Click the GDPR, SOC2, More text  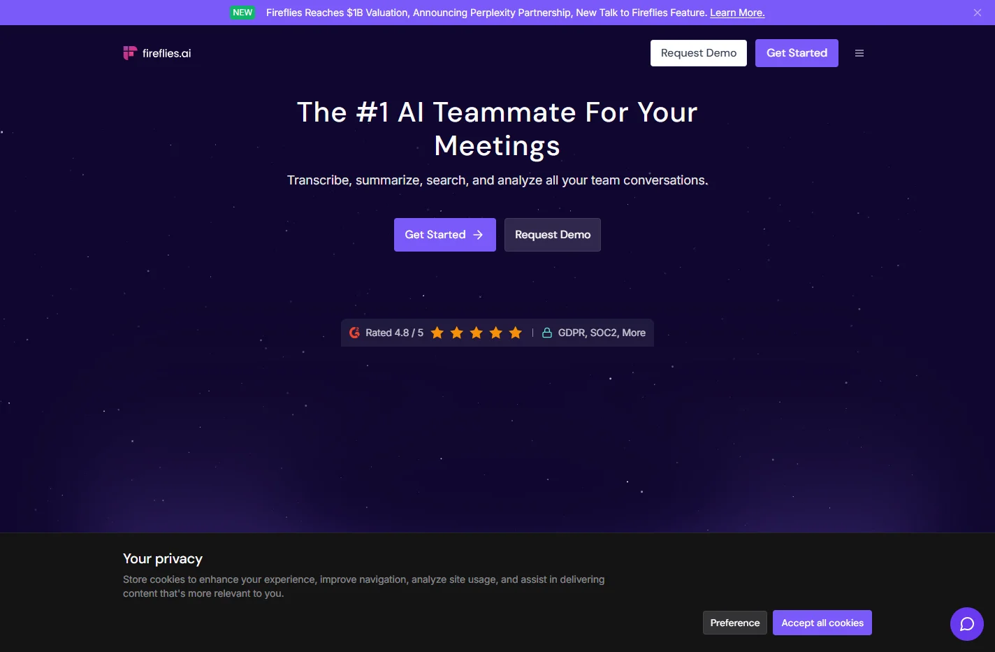pos(602,333)
